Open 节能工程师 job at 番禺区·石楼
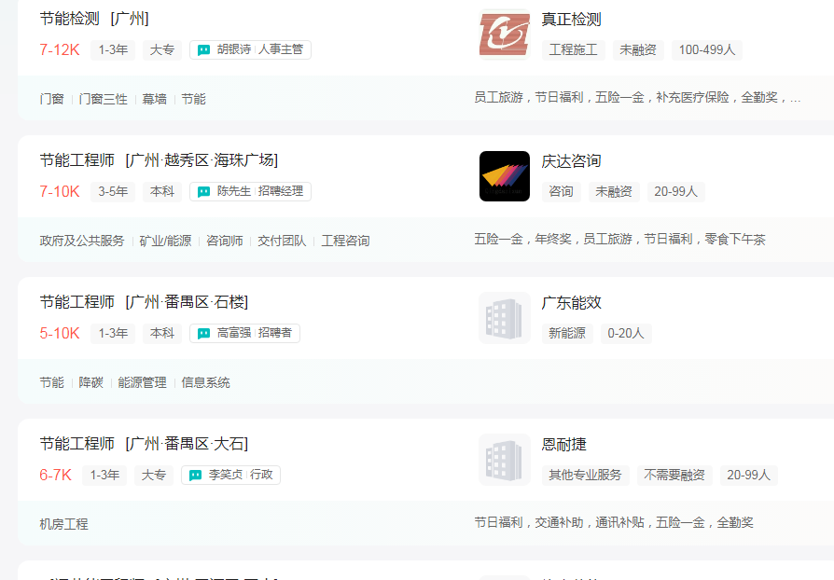 point(144,302)
